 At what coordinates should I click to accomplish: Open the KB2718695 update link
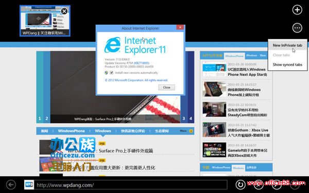(x=142, y=63)
